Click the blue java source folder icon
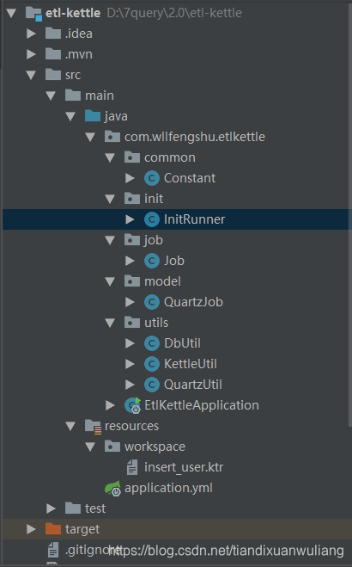This screenshot has width=352, height=567. click(93, 116)
